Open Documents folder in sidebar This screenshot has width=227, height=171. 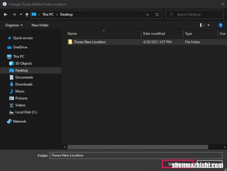[21, 77]
